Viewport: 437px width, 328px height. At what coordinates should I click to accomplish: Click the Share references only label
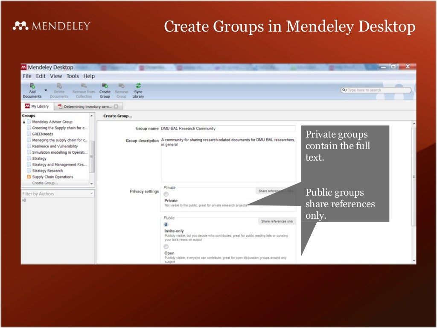tap(277, 221)
